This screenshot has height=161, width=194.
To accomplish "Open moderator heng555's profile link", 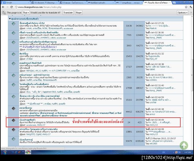I will tap(30, 134).
